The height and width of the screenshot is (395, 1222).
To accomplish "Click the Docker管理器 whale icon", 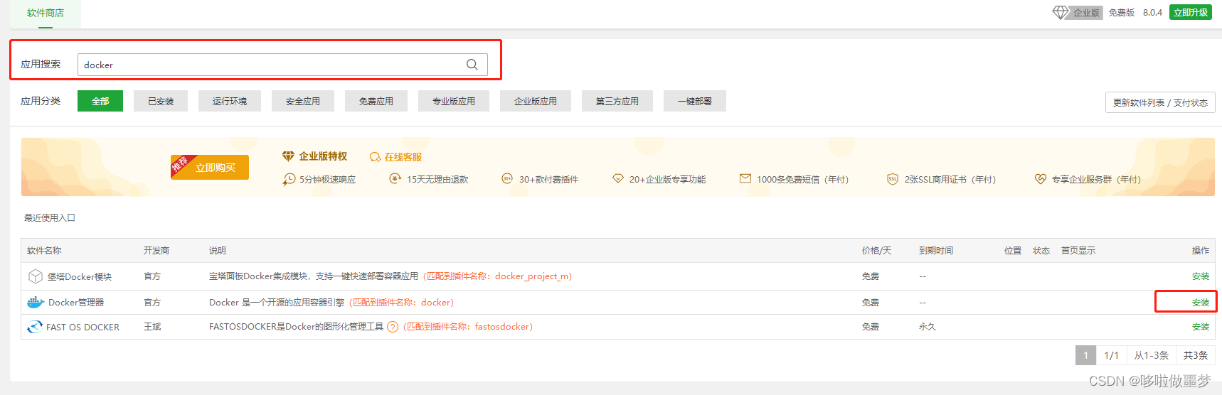I will click(x=36, y=303).
